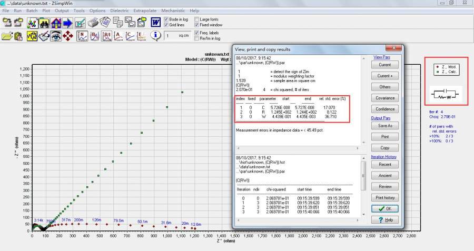Click the info speech-bubble icon
The width and height of the screenshot is (474, 251).
[x=156, y=36]
